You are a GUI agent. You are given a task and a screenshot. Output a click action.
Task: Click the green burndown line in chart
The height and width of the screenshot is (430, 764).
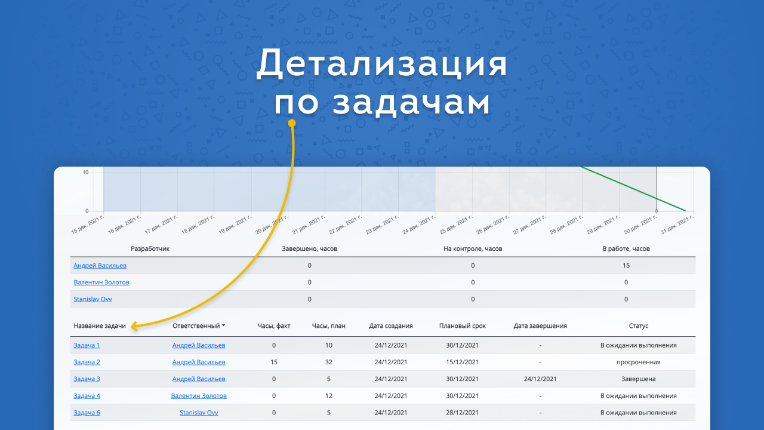[x=633, y=189]
